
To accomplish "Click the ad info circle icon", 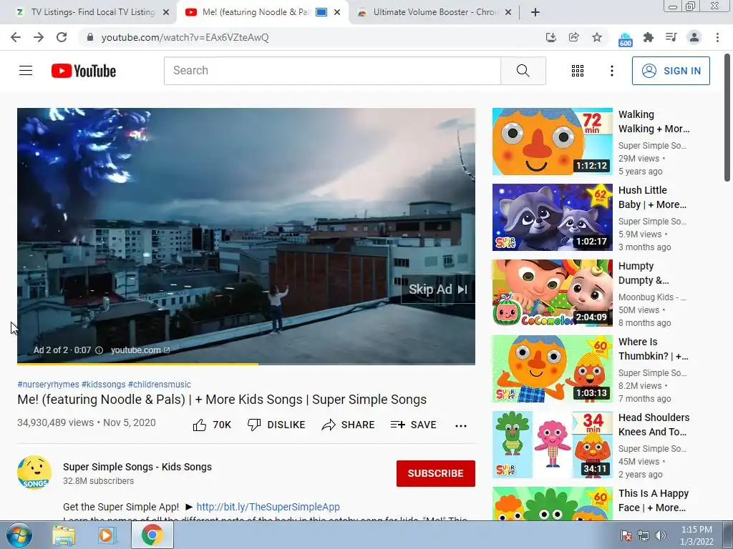I will click(x=99, y=350).
